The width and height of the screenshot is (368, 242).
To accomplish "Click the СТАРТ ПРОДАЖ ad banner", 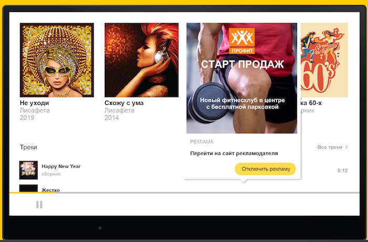I will click(242, 78).
